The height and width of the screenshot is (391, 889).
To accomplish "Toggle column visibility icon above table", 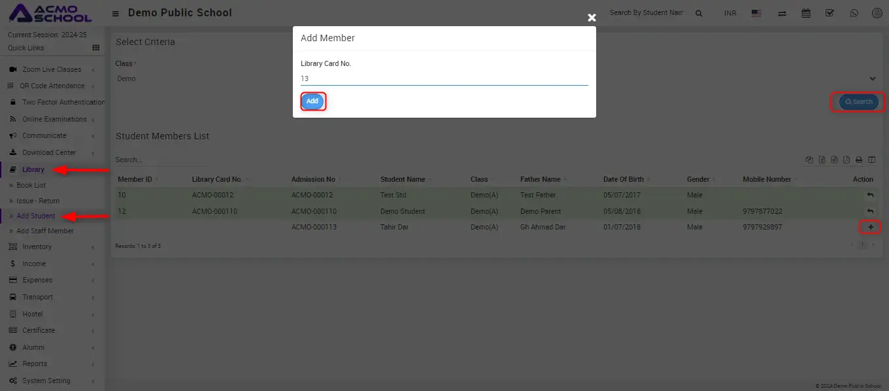I will click(871, 160).
